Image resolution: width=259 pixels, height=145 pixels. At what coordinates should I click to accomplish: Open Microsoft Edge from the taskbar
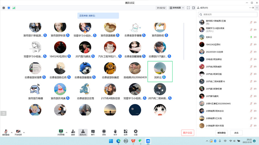(x=118, y=141)
